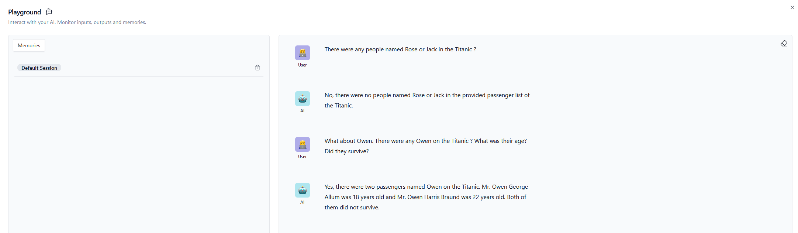Viewport: 798px width, 233px height.
Task: Click the AI reply about Owen George Allum
Action: coord(426,197)
